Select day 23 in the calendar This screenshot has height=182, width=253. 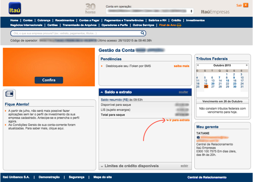(235, 84)
